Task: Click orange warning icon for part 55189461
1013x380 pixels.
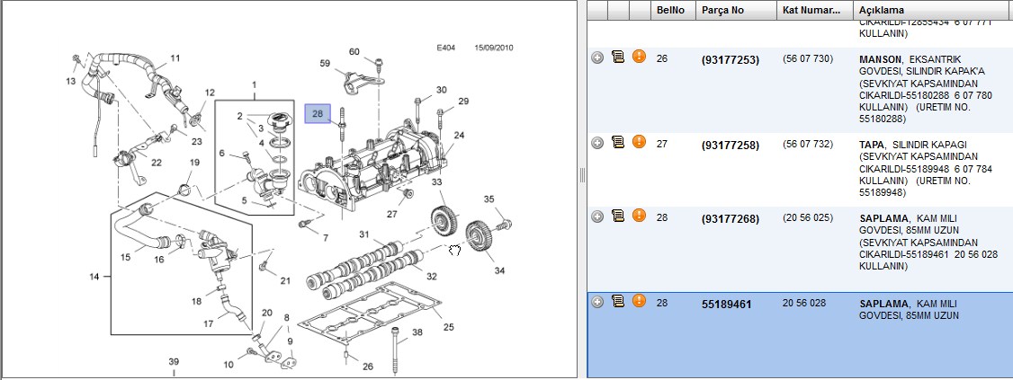Action: click(639, 301)
